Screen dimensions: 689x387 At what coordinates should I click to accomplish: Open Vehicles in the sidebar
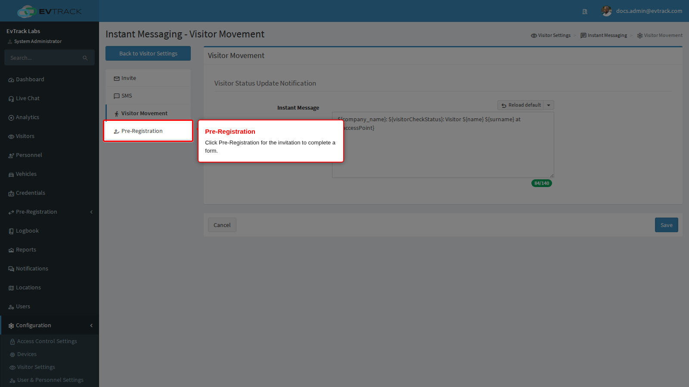tap(50, 174)
